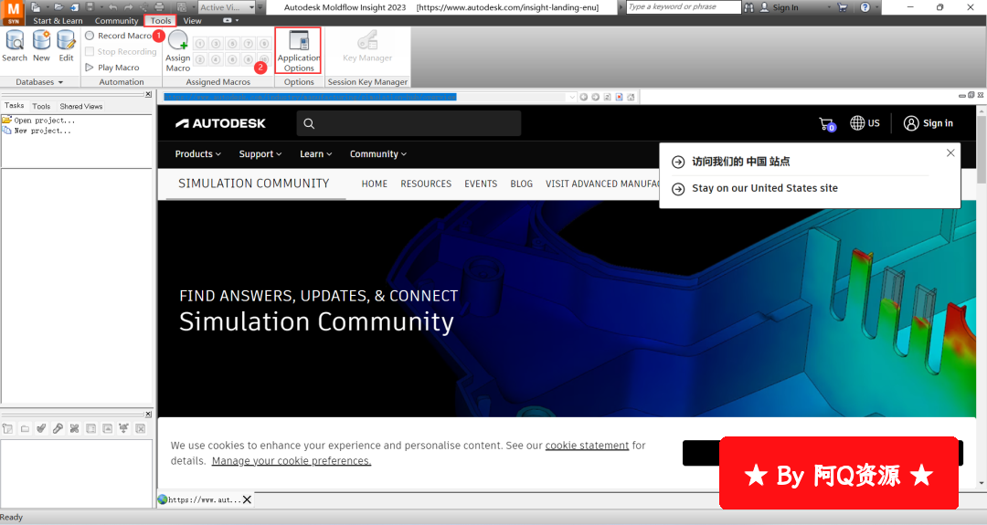Click the binoculars search icon
Image resolution: width=987 pixels, height=525 pixels.
tap(749, 7)
